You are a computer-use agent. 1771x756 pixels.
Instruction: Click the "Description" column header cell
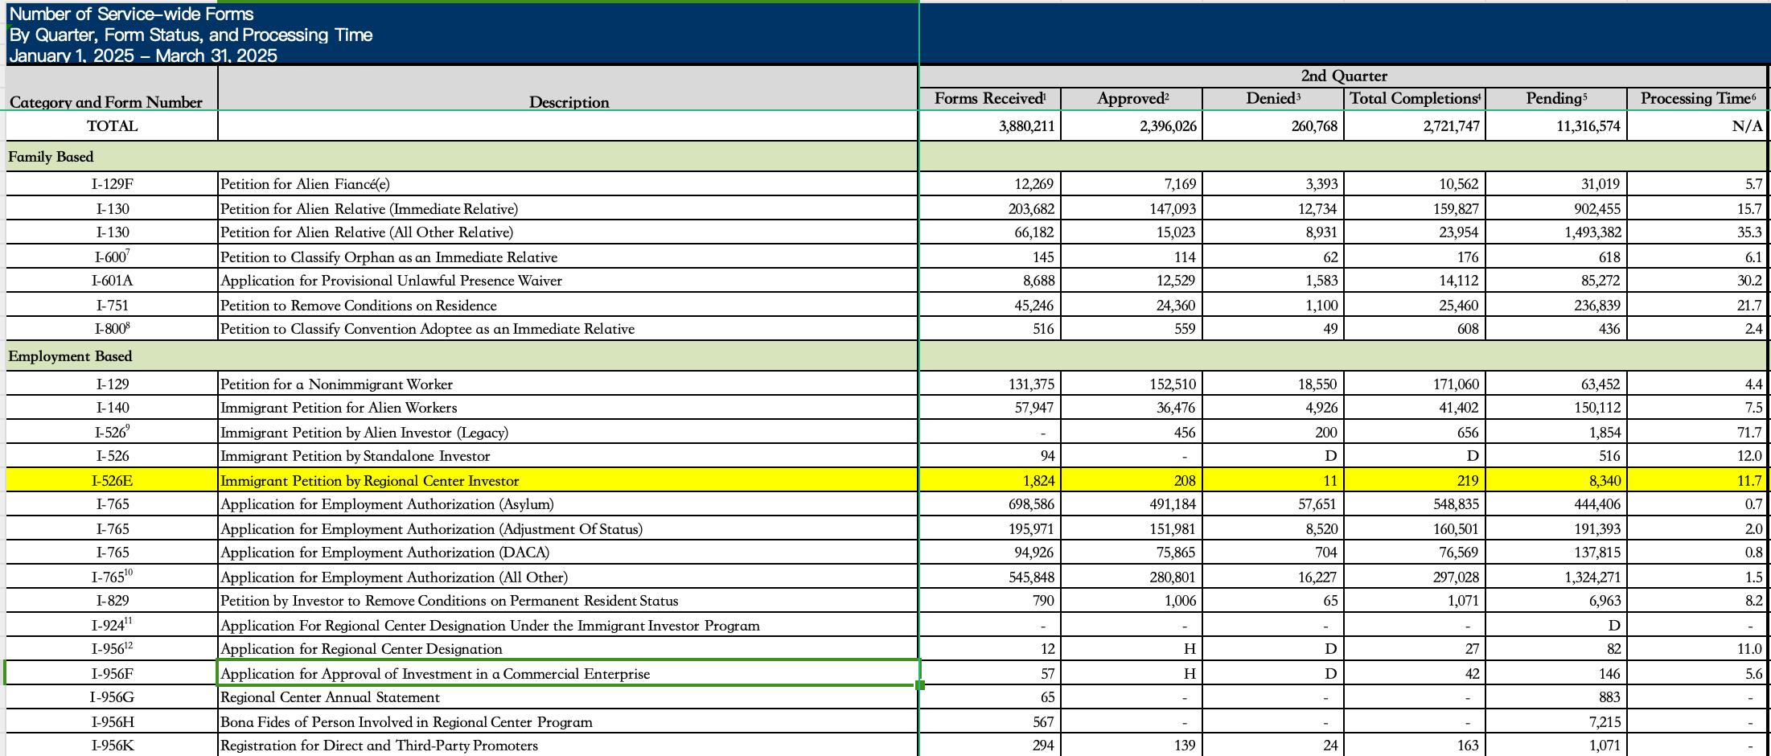(569, 102)
